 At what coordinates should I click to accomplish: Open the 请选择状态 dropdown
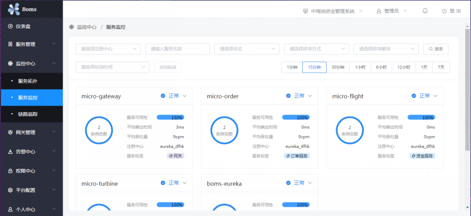click(247, 49)
